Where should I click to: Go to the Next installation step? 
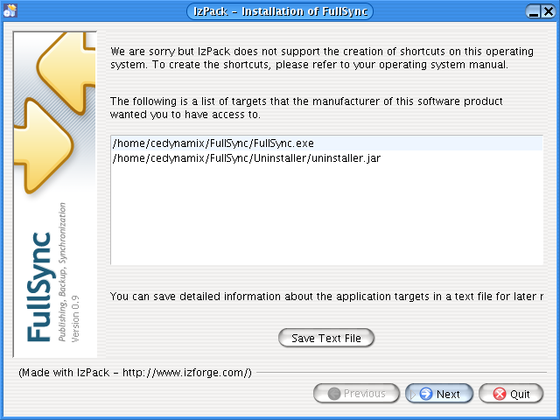point(439,394)
